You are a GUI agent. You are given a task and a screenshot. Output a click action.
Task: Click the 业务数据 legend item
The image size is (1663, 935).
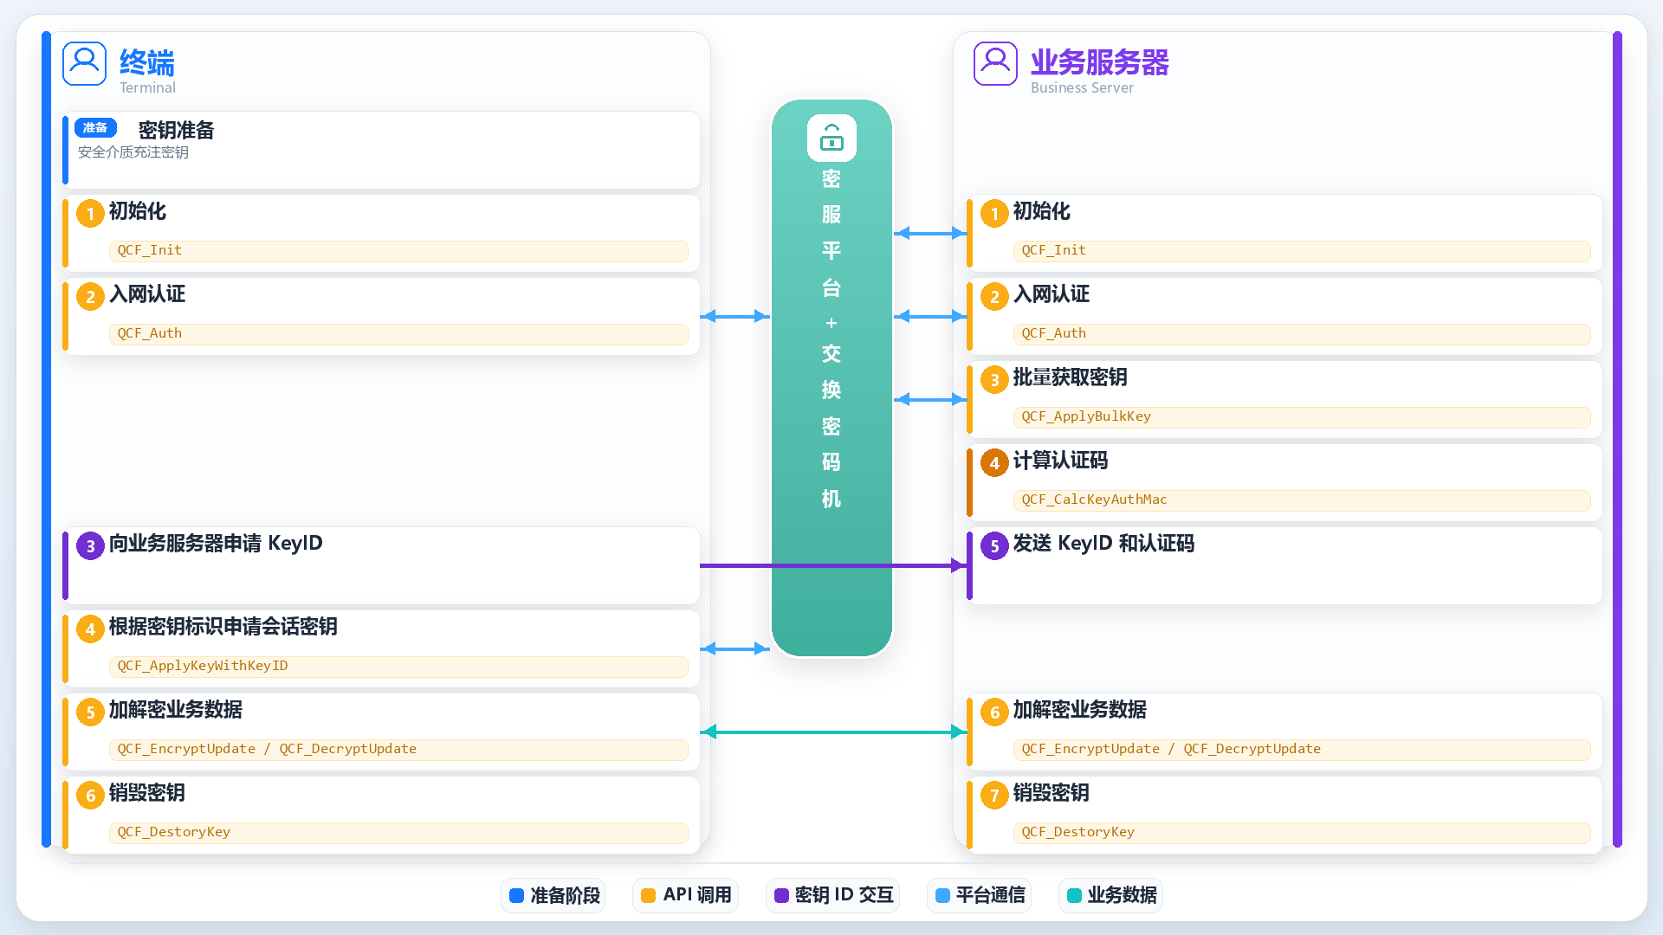click(x=1111, y=895)
